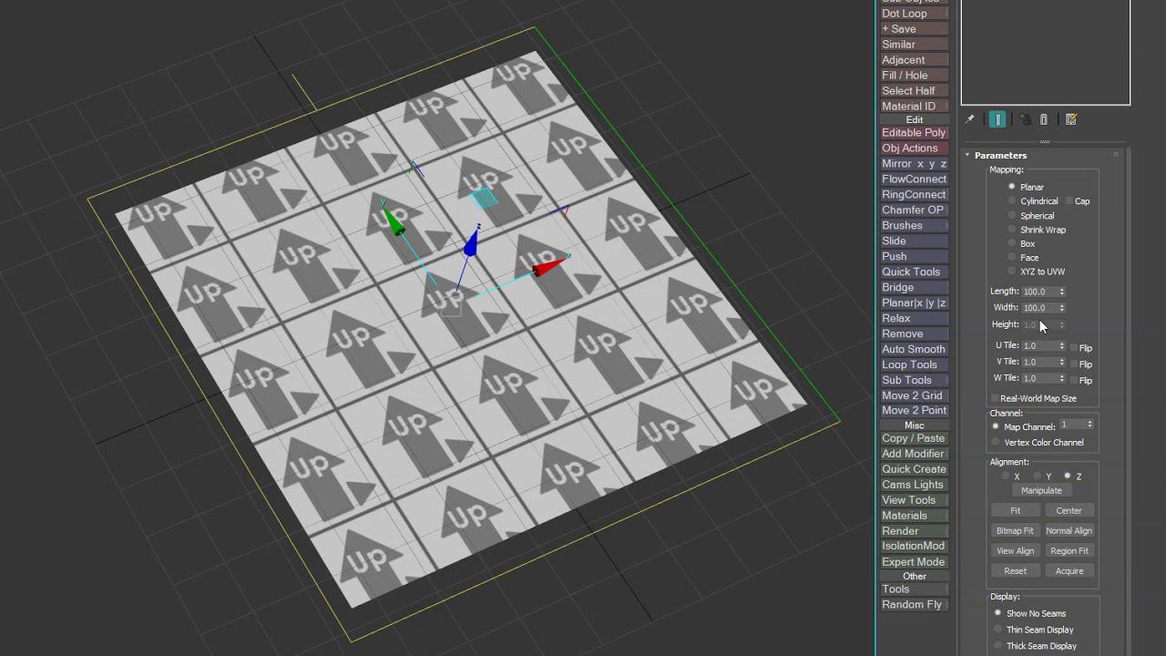Select Map Channel option
This screenshot has height=656, width=1166.
point(996,426)
